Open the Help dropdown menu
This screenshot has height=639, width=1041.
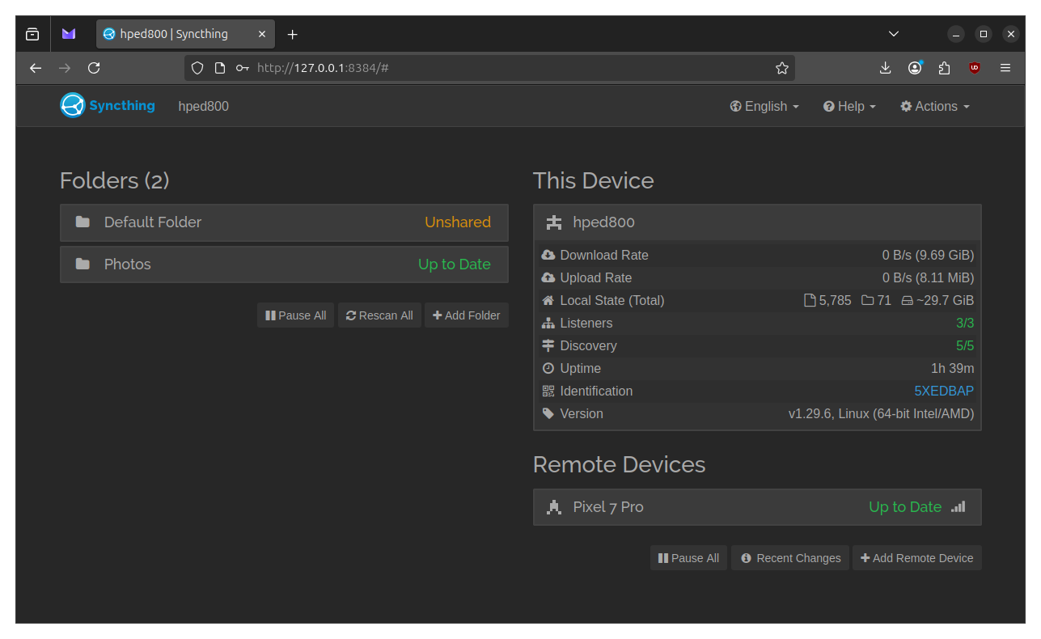[x=849, y=106]
